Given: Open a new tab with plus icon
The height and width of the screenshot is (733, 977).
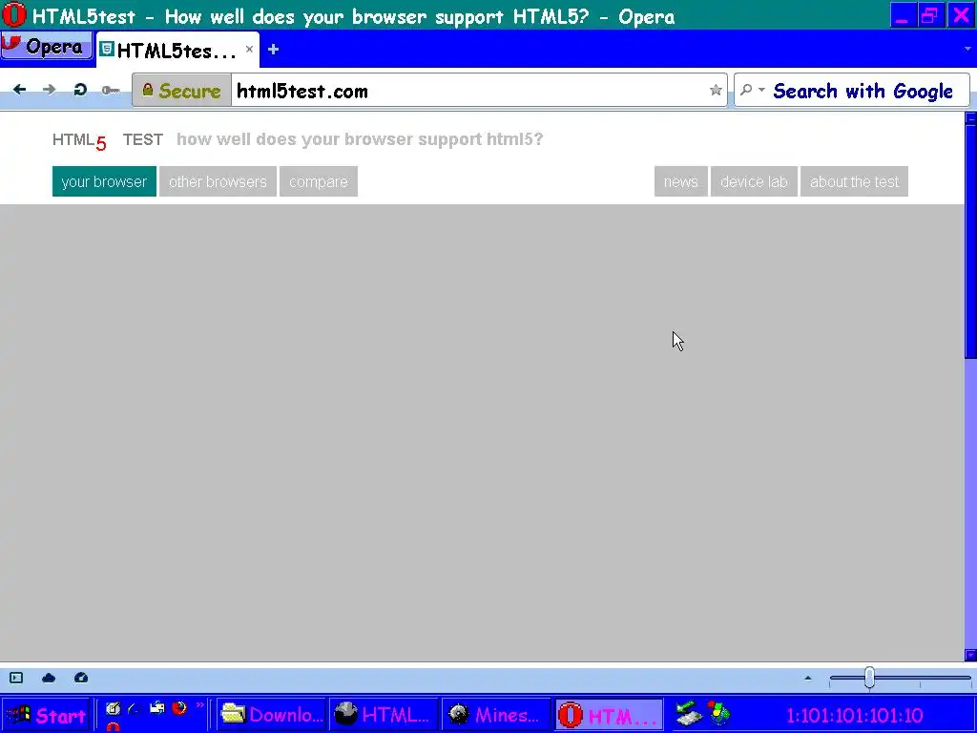Looking at the screenshot, I should coord(273,50).
